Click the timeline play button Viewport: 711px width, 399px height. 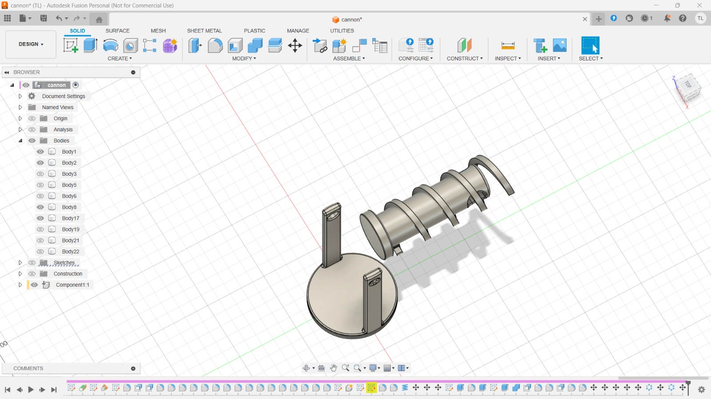coord(31,390)
